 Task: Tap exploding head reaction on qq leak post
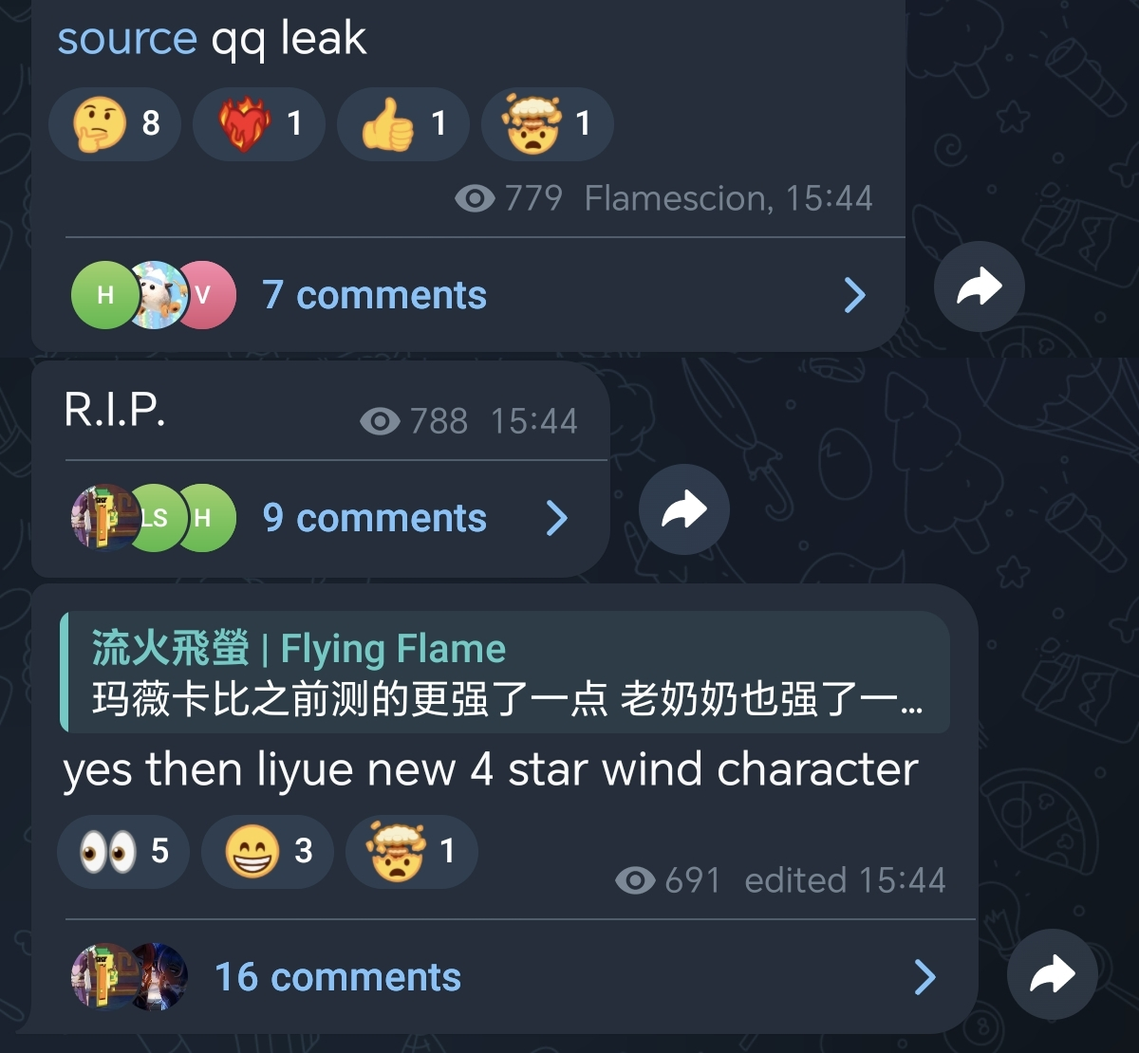(548, 123)
